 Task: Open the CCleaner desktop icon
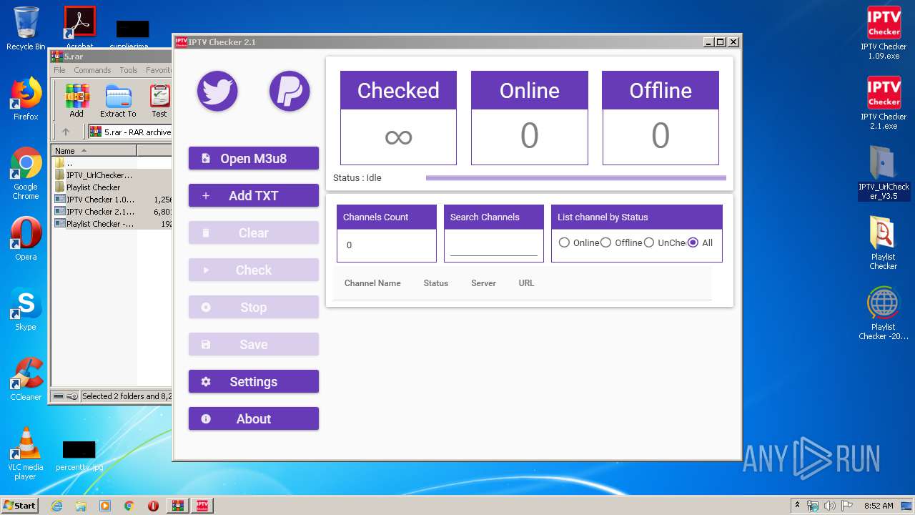pos(26,379)
